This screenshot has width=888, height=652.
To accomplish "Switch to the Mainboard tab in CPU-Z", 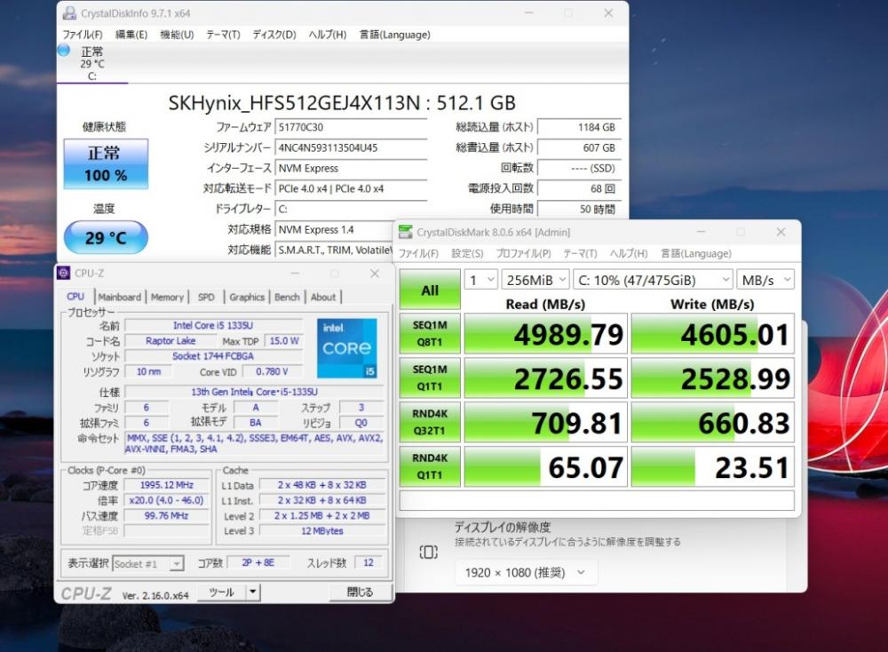I will 119,298.
